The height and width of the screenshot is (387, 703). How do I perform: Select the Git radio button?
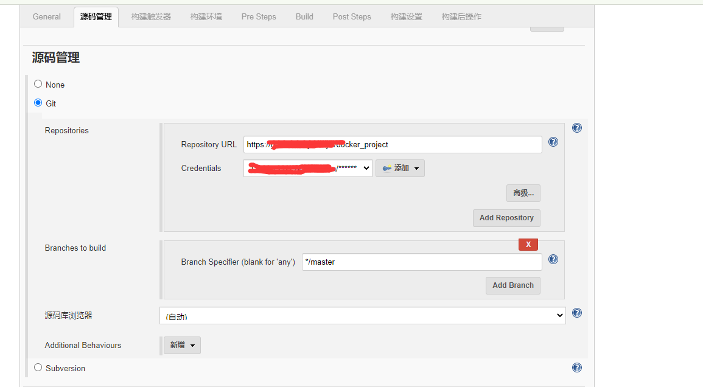click(x=38, y=103)
